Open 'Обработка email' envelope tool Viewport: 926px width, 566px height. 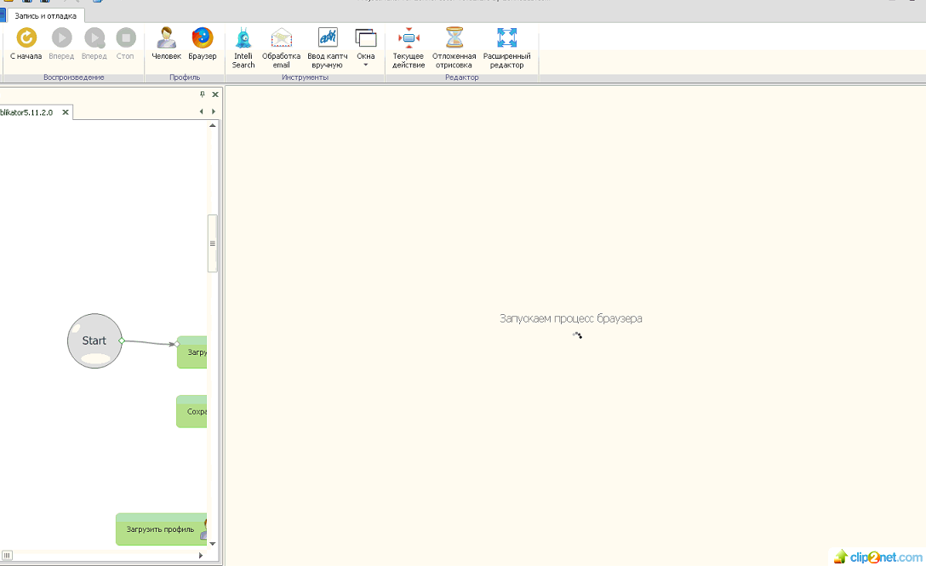(281, 38)
